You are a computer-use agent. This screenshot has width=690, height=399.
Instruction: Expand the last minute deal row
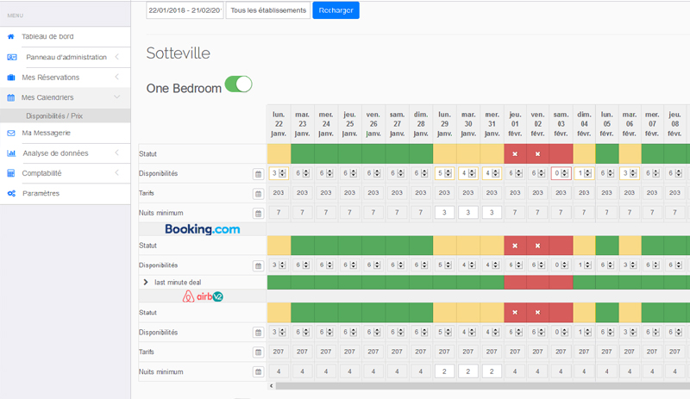(146, 282)
